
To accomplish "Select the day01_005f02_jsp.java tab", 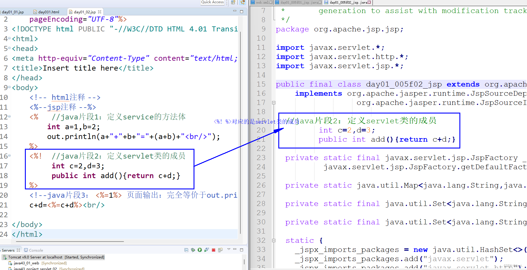I will pyautogui.click(x=347, y=2).
